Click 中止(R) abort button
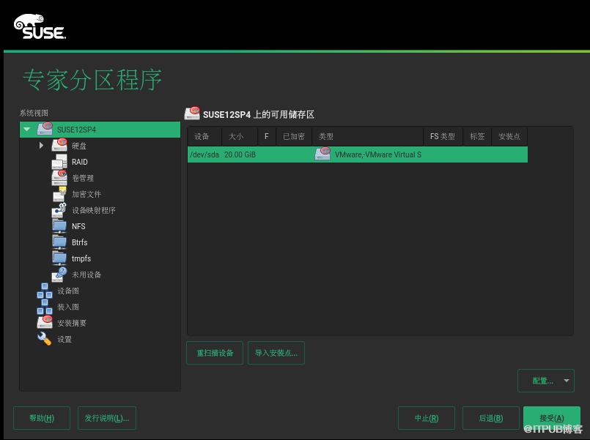 click(427, 418)
